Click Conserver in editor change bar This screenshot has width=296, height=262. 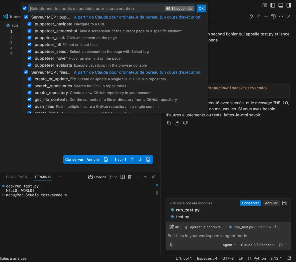pos(74,159)
